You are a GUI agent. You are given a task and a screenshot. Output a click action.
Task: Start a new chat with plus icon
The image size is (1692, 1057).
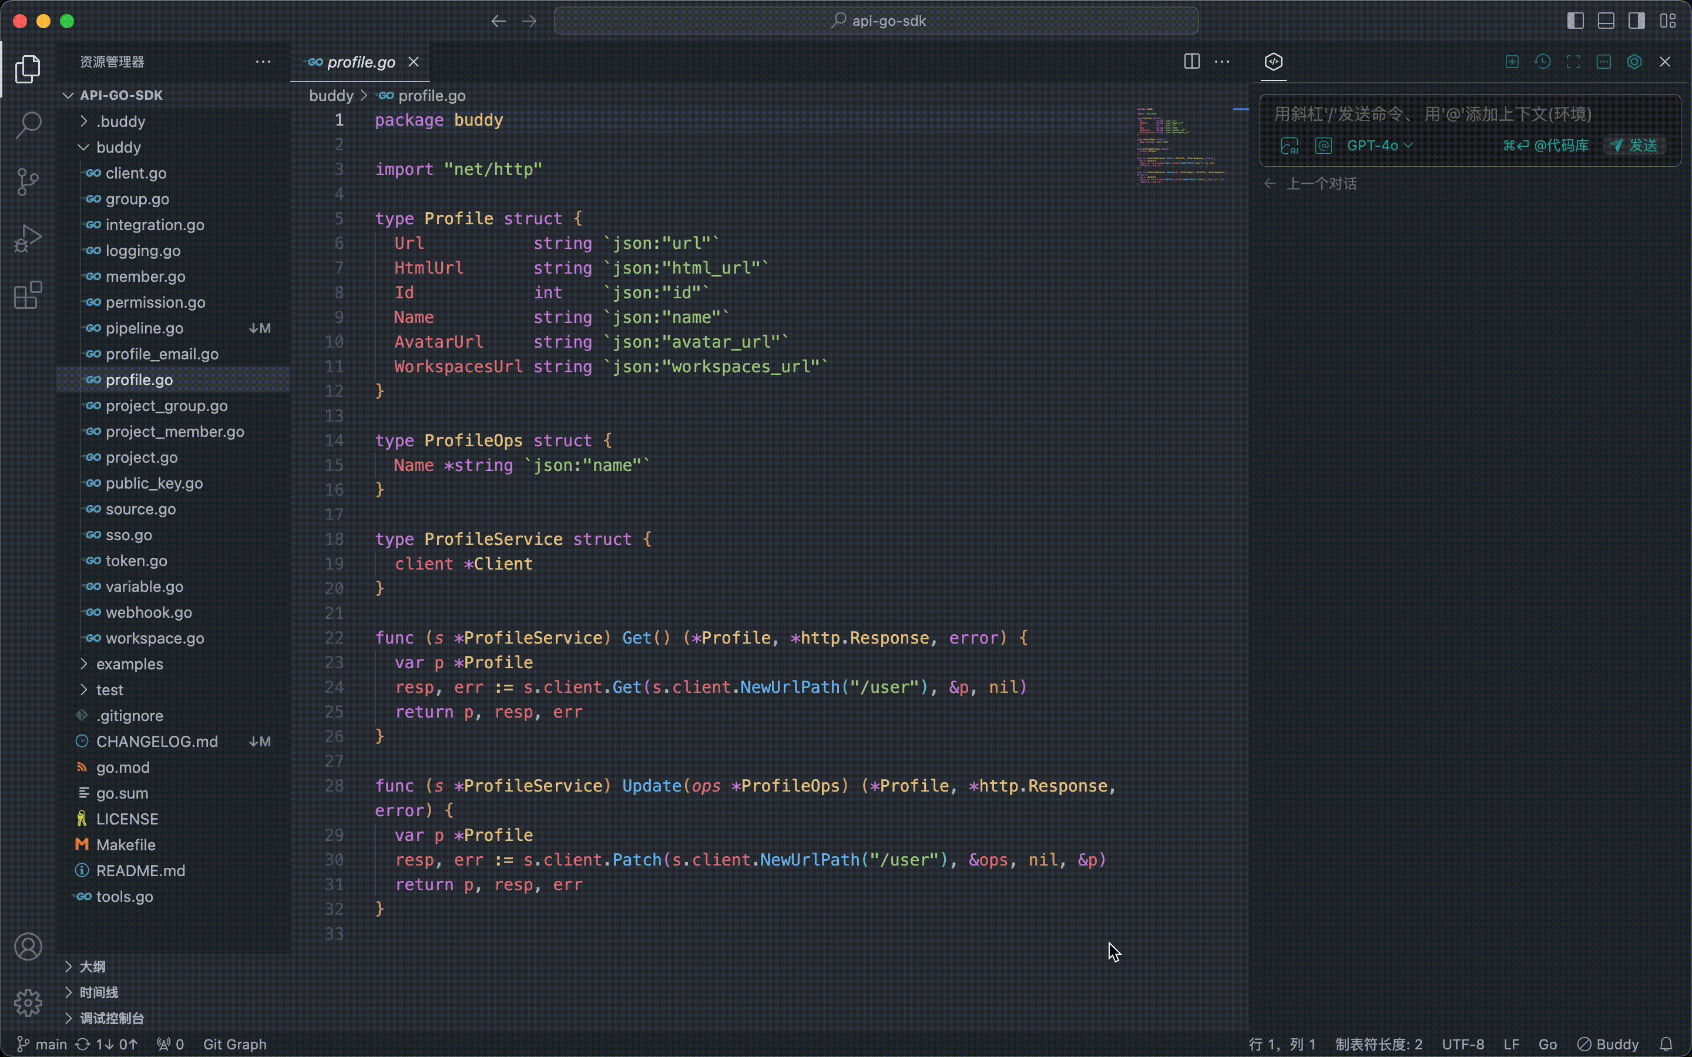pyautogui.click(x=1512, y=62)
